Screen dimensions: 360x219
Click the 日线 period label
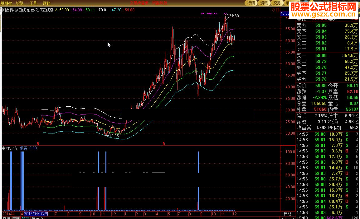tap(287, 214)
